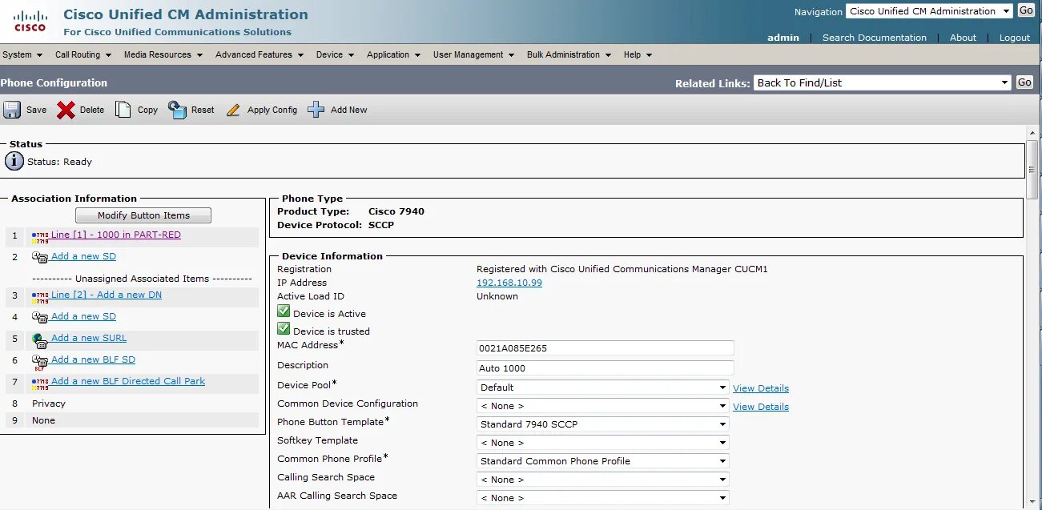Click speed dial icon in row 4
1042x510 pixels.
[40, 317]
